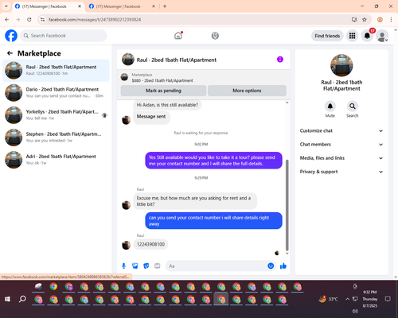The width and height of the screenshot is (398, 318).
Task: Record a voice clip microphone icon
Action: click(123, 266)
